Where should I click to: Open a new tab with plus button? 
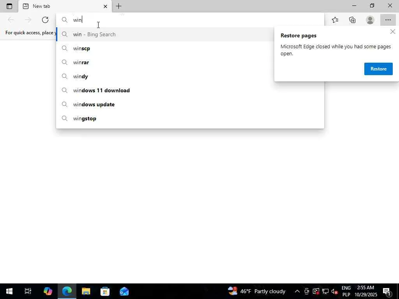(118, 6)
